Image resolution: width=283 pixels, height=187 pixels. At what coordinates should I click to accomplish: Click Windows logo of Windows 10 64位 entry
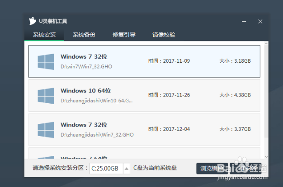pos(46,96)
